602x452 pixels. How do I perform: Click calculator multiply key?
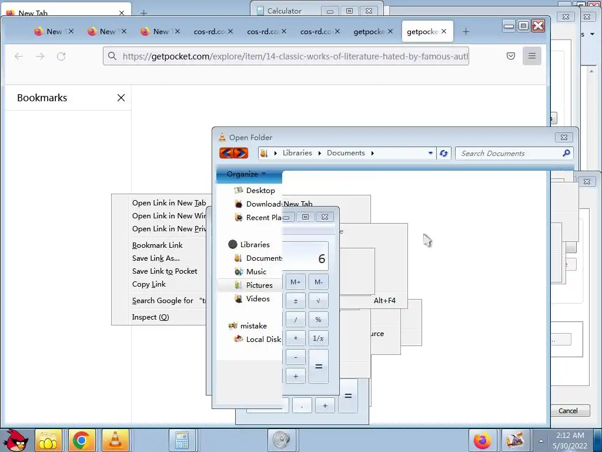click(x=296, y=338)
